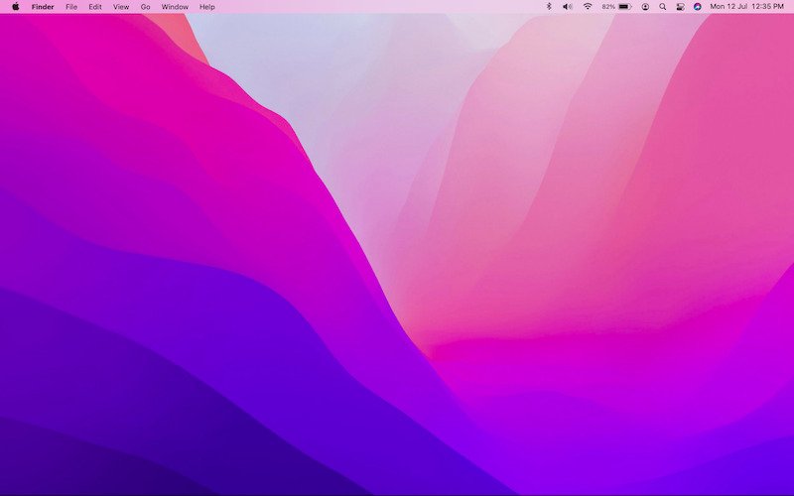794x496 pixels.
Task: Click the Bluetooth status icon
Action: tap(549, 6)
